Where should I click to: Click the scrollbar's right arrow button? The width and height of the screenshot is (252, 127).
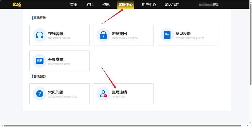pos(250,125)
